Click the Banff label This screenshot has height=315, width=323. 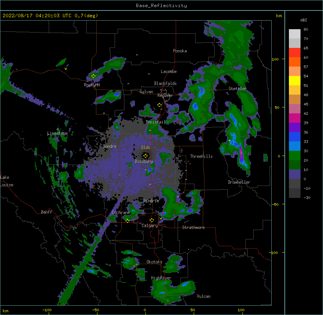coord(46,212)
